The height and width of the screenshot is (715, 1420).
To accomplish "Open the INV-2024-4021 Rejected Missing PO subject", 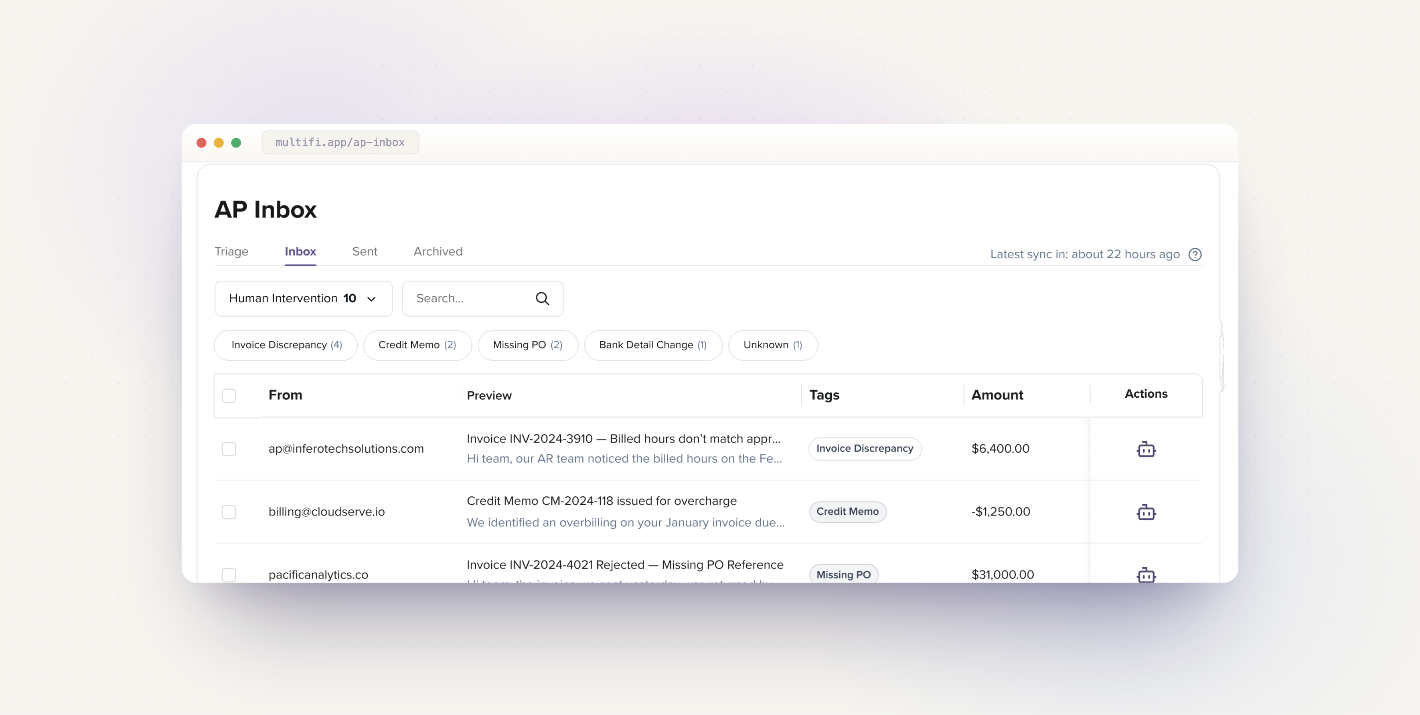I will coord(625,565).
